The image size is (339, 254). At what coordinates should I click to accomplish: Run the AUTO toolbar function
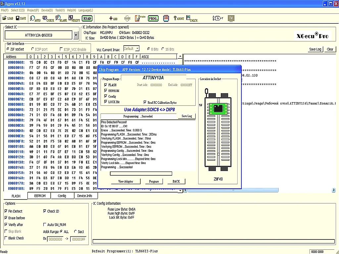(x=35, y=19)
